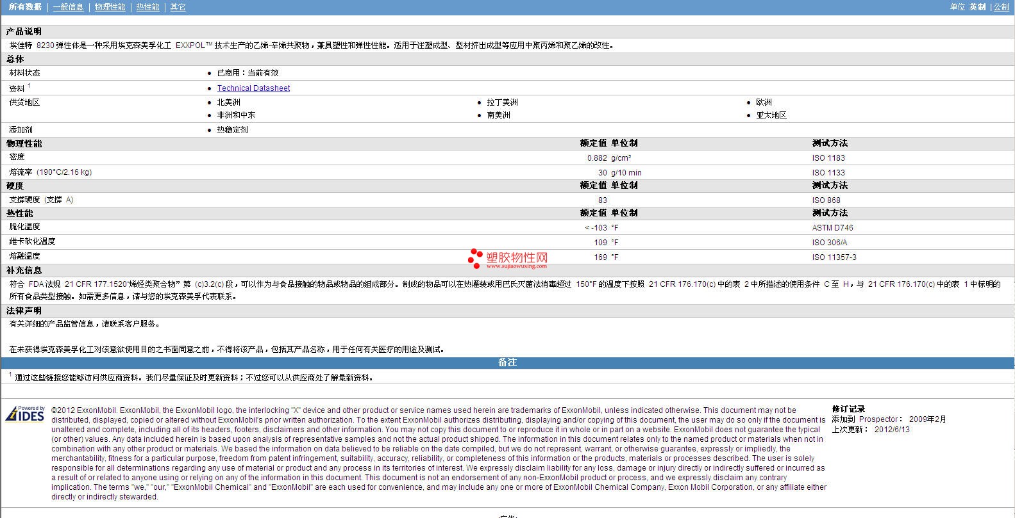This screenshot has height=518, width=1015.
Task: Click the density value 0.882
Action: [597, 158]
